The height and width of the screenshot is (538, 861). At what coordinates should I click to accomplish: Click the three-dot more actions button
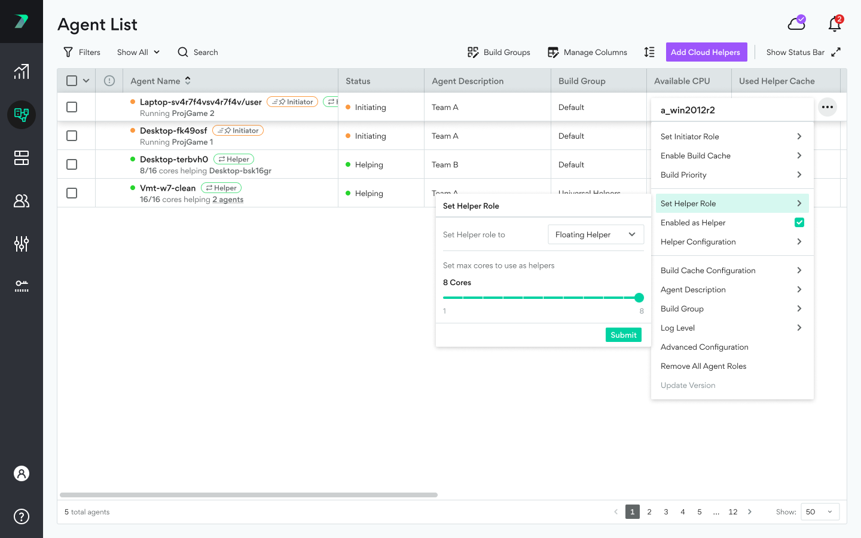pos(828,107)
